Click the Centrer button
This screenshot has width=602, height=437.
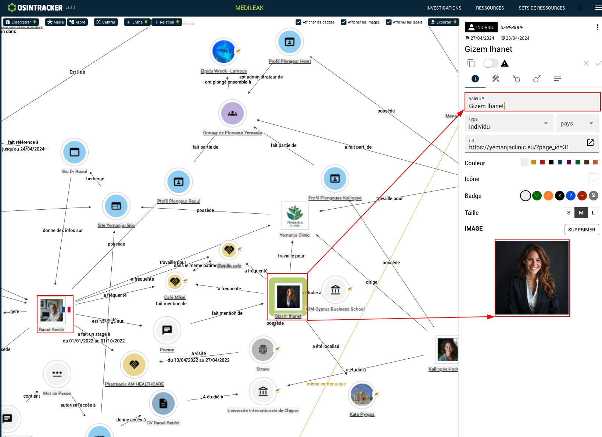point(106,22)
